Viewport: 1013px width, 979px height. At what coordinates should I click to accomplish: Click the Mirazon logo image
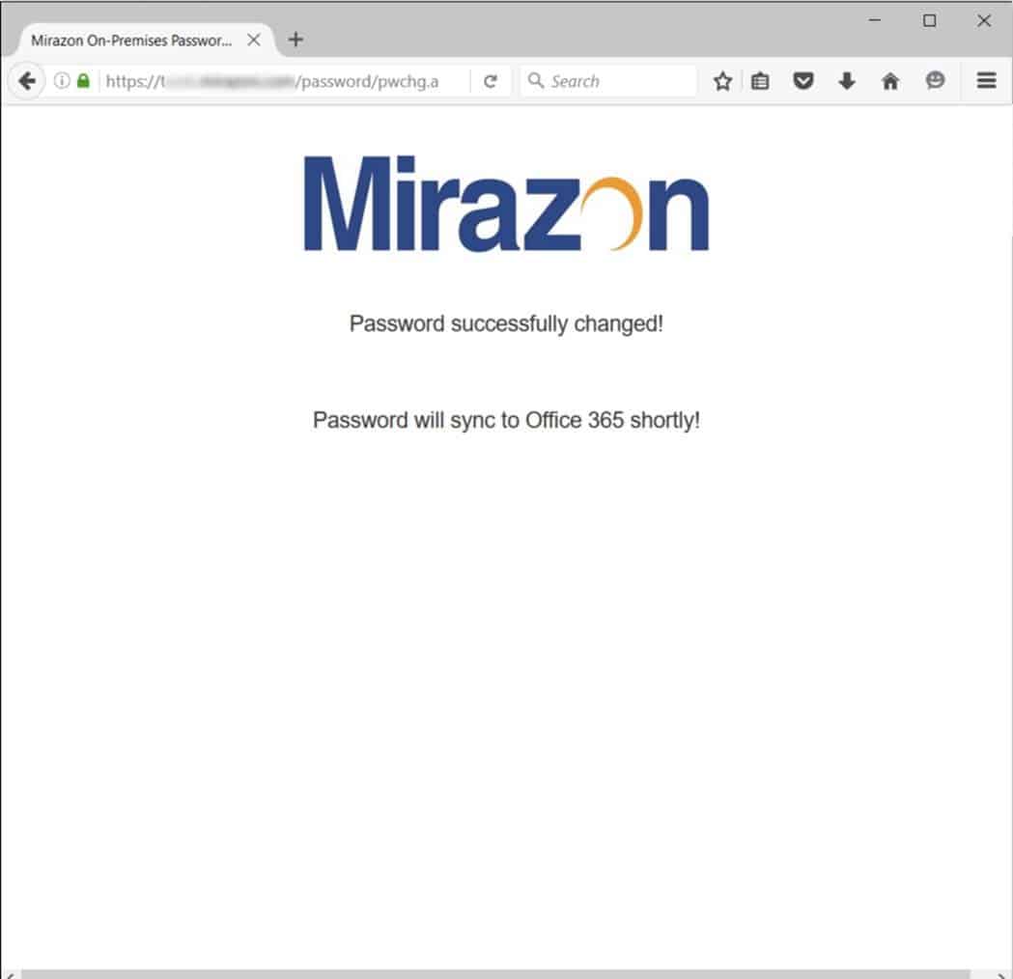[506, 204]
